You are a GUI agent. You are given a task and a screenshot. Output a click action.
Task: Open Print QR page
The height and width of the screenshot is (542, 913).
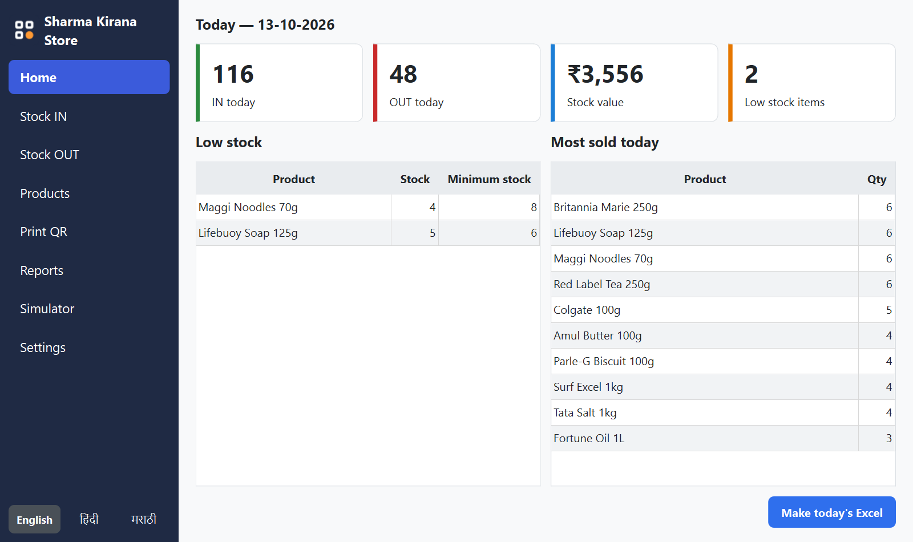pos(89,232)
